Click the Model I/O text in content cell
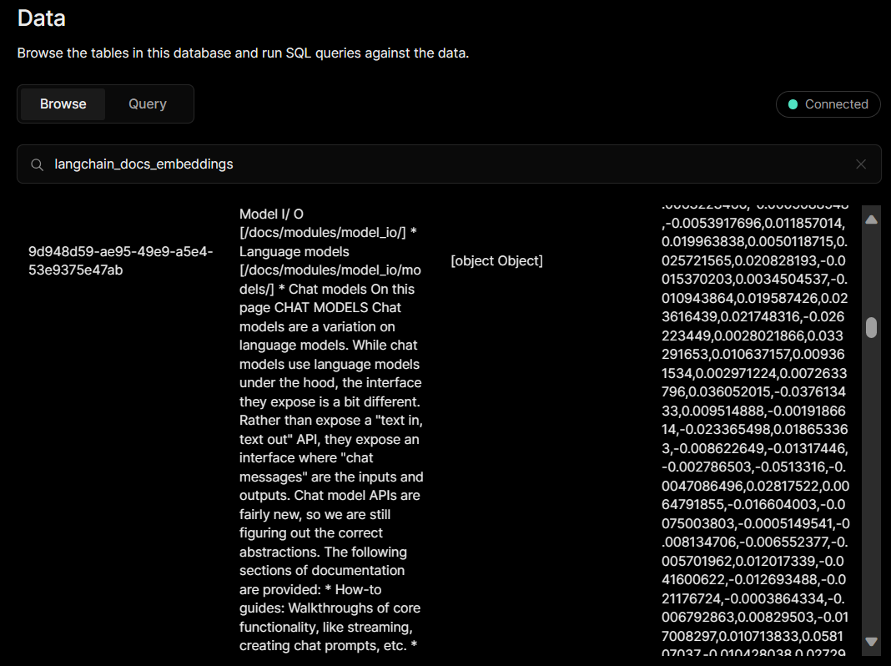The height and width of the screenshot is (666, 891). coord(271,214)
